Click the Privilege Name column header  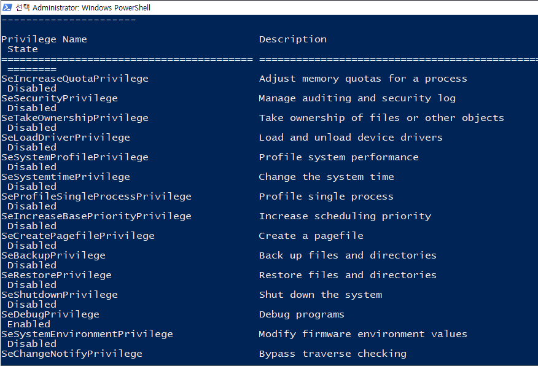click(x=44, y=39)
